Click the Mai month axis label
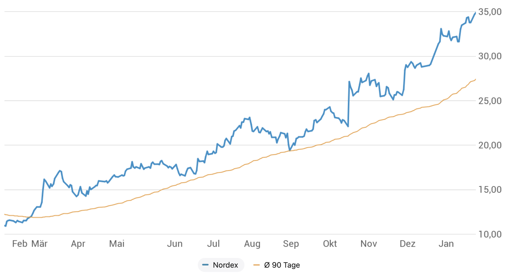This screenshot has width=508, height=276. 117,244
